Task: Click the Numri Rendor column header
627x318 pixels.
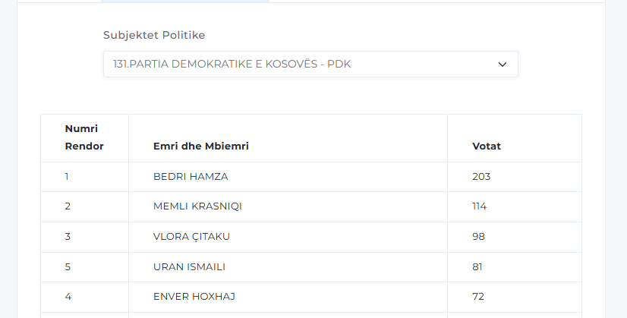Action: pos(84,137)
